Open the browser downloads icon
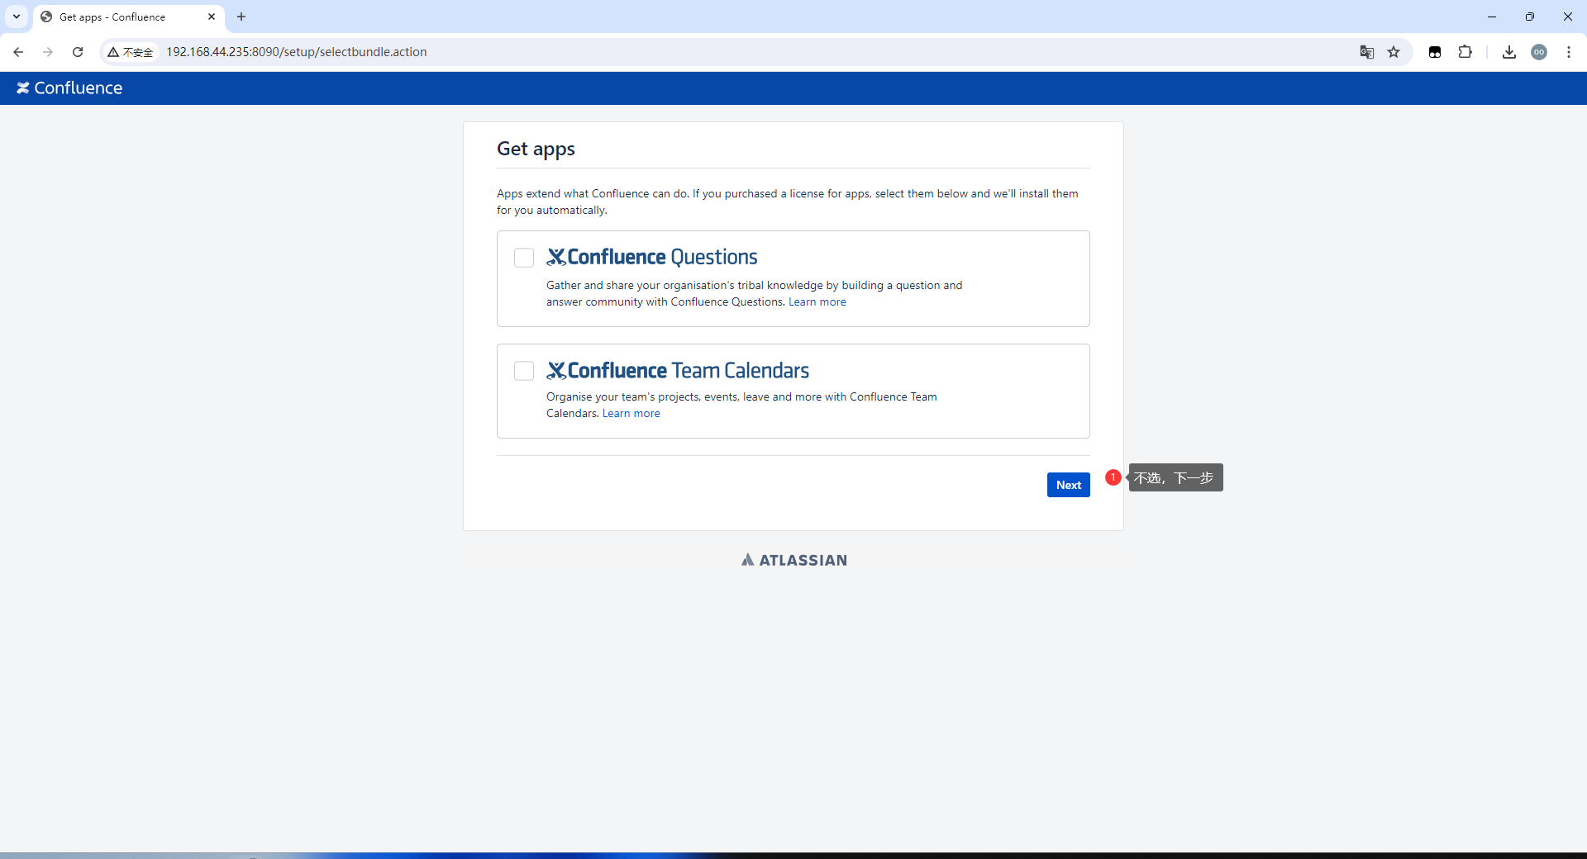The height and width of the screenshot is (859, 1587). (1509, 52)
